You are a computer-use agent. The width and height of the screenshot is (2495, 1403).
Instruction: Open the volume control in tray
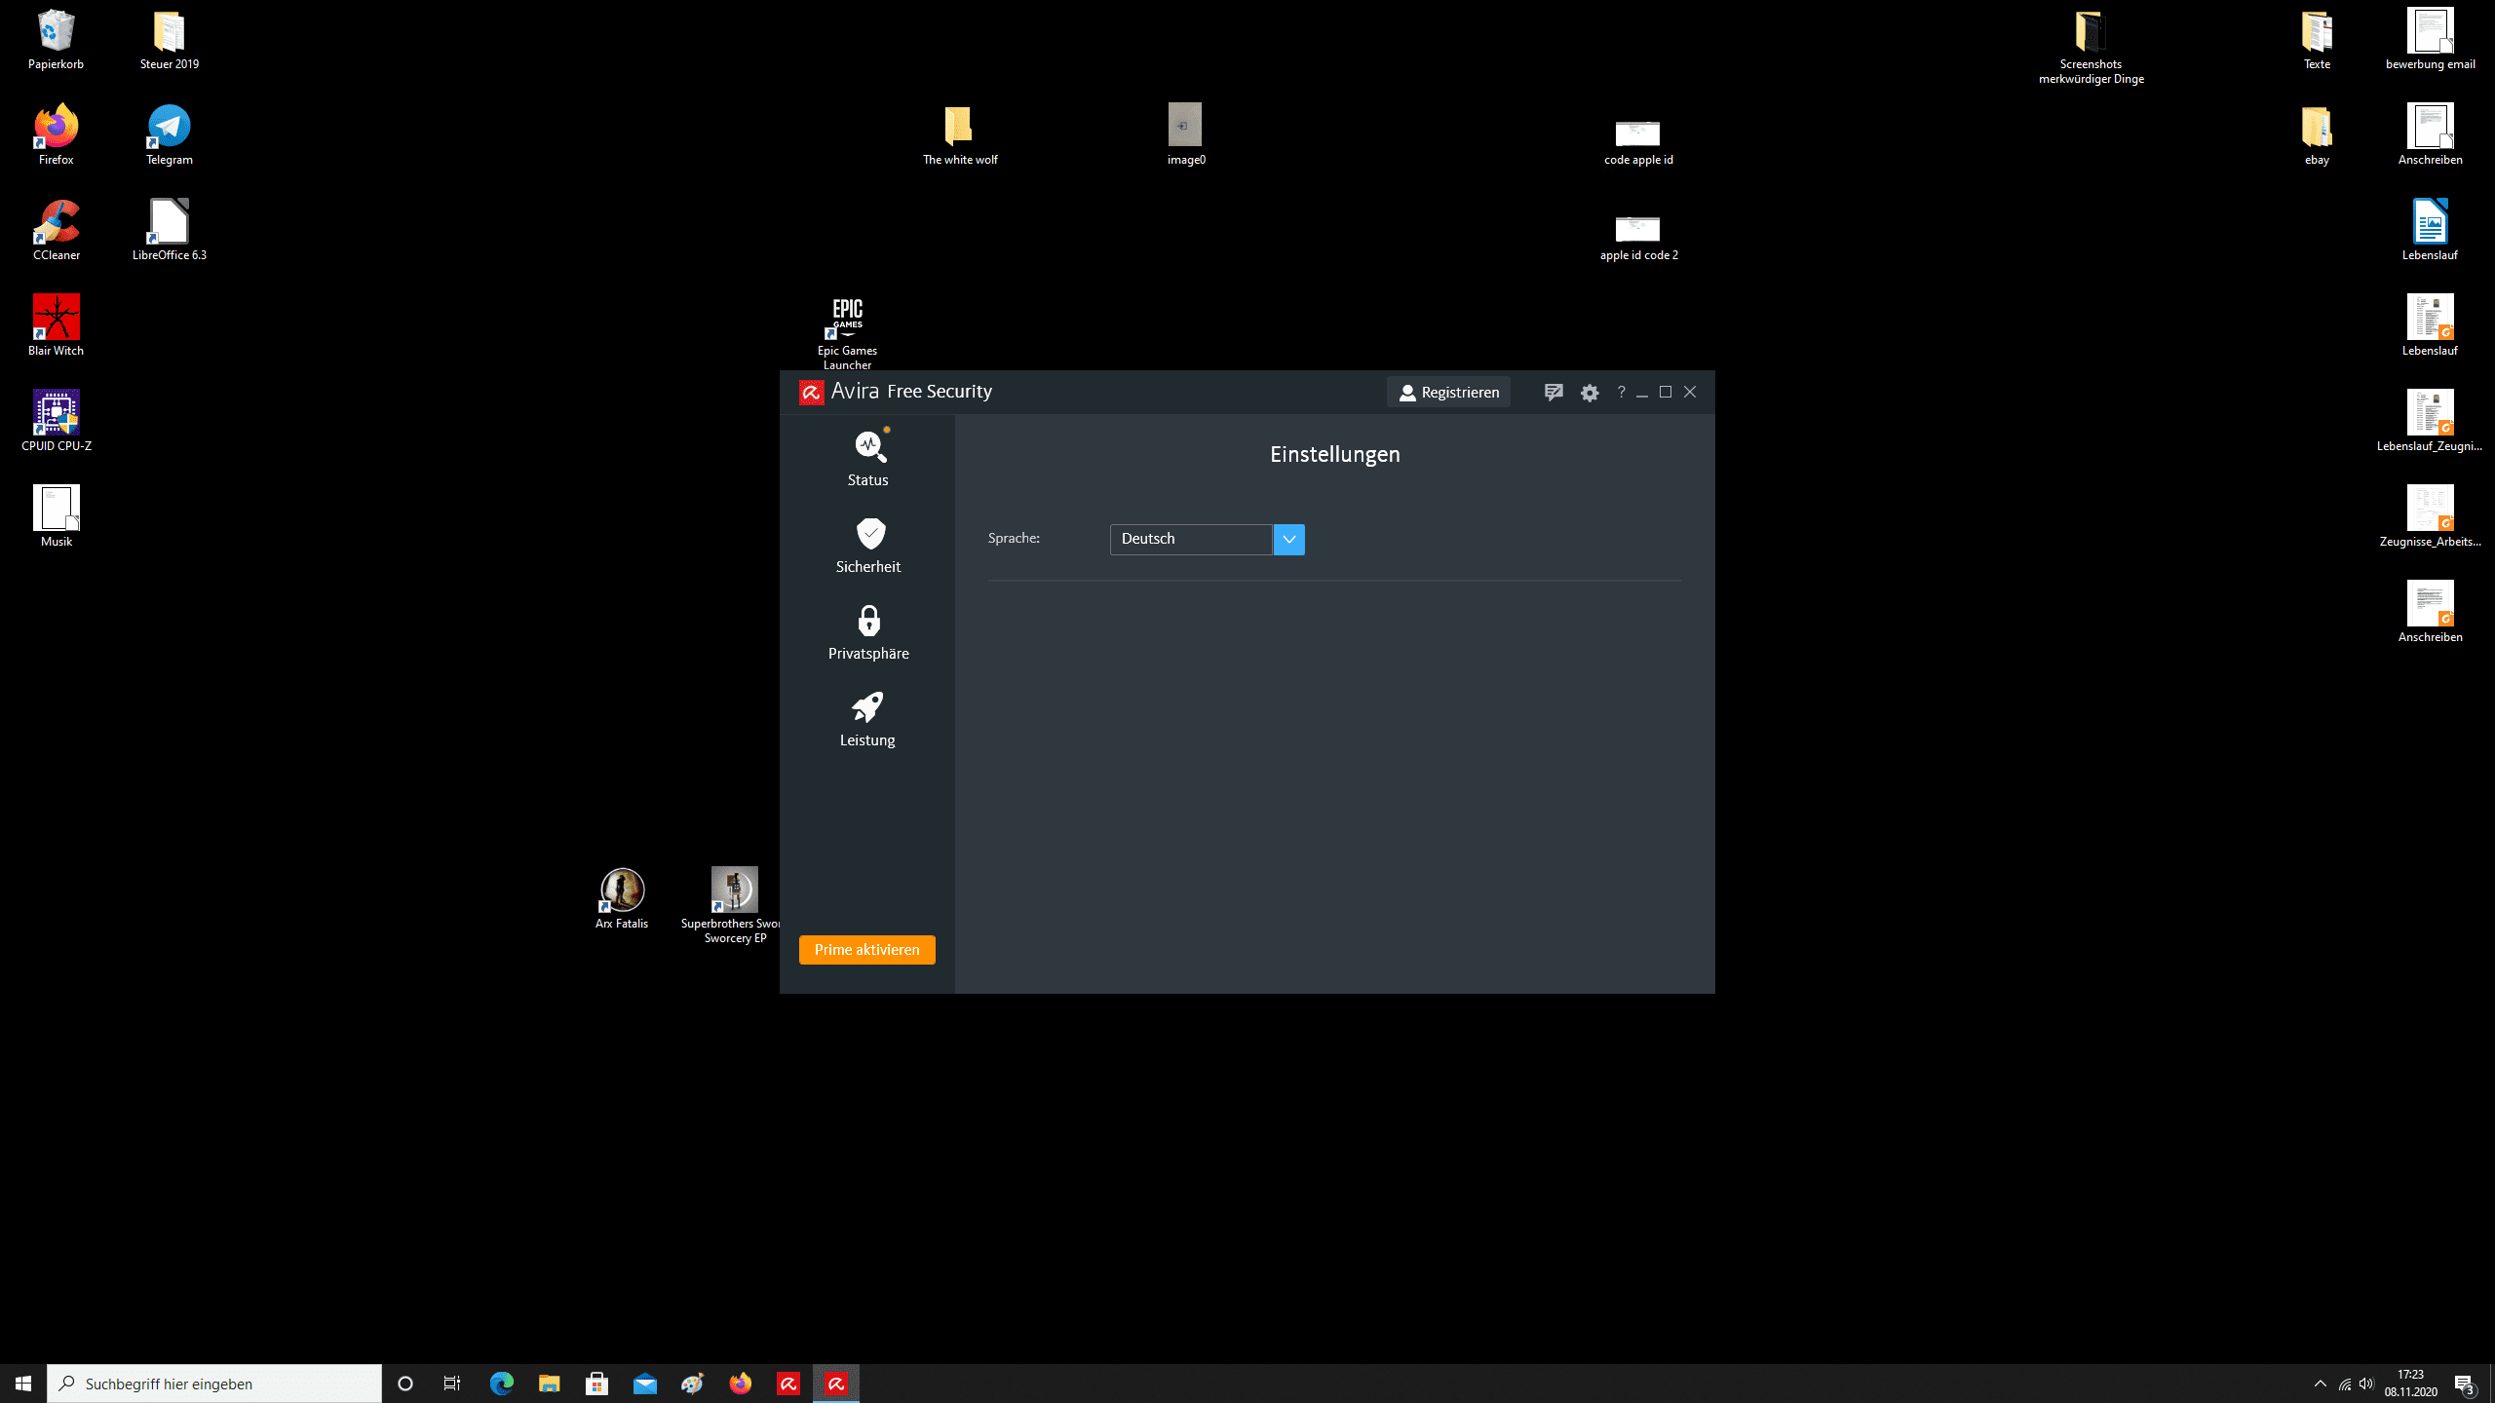coord(2366,1384)
